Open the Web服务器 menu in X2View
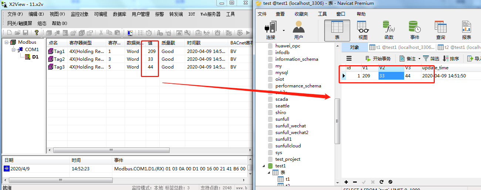This screenshot has height=190, width=481. pyautogui.click(x=210, y=14)
